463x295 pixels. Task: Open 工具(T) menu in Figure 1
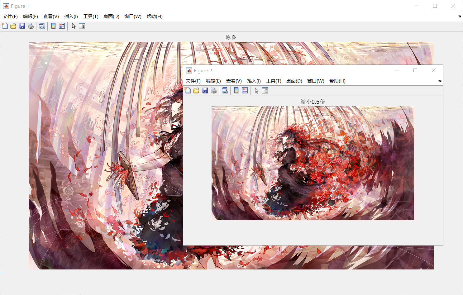pyautogui.click(x=91, y=17)
